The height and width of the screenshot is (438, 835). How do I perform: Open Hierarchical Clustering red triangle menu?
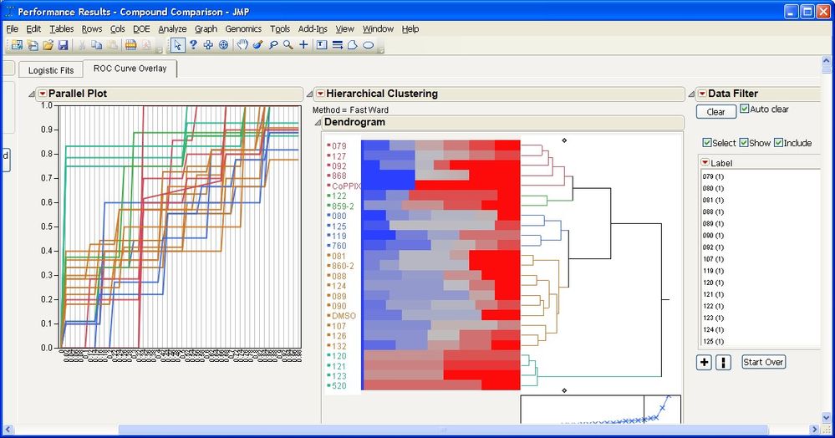(x=320, y=94)
